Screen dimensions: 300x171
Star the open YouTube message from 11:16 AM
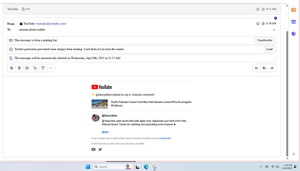[258, 24]
